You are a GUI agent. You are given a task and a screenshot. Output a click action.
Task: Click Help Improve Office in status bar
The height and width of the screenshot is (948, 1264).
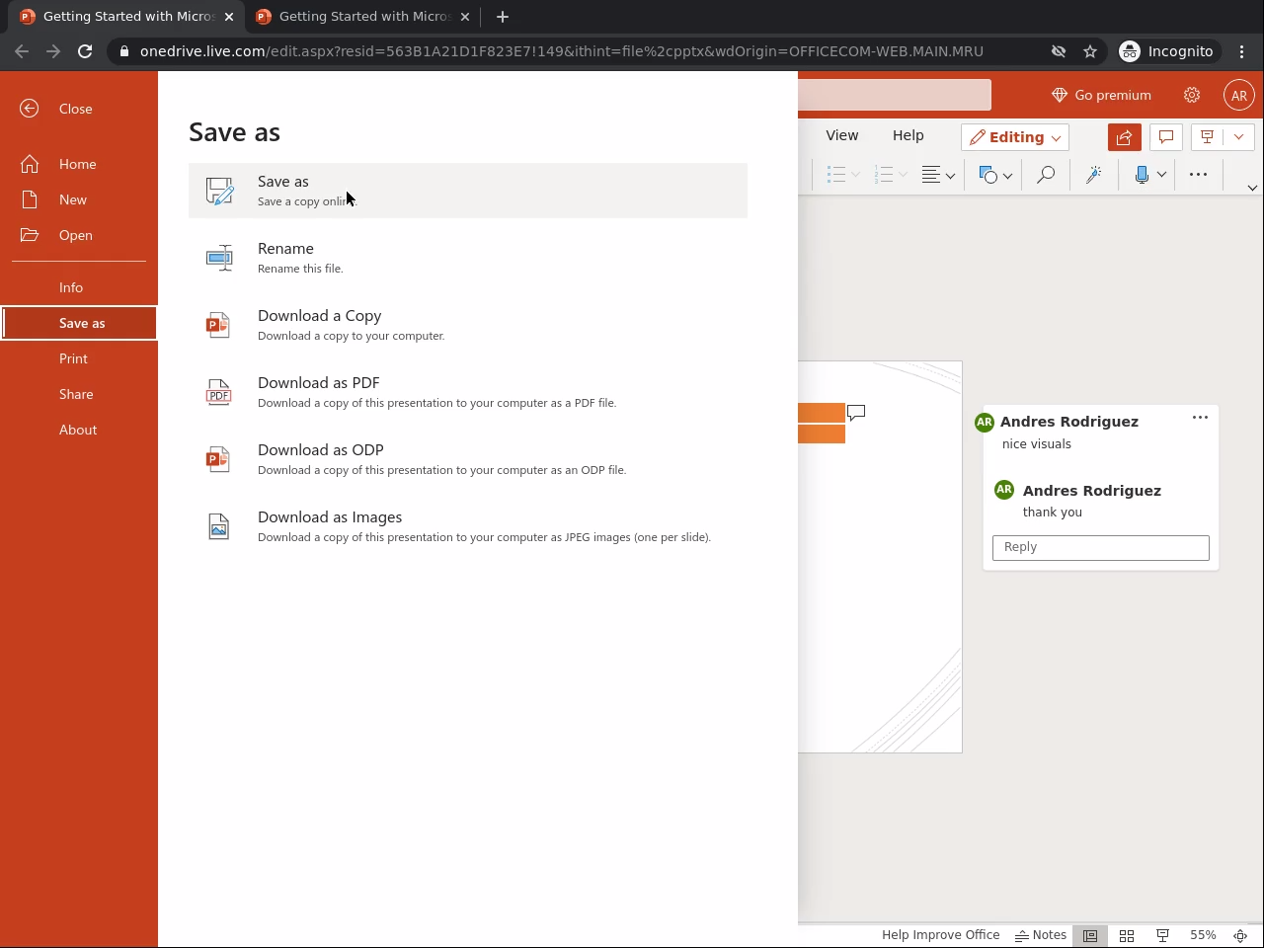coord(940,935)
